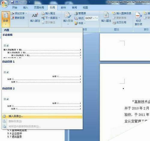150x141 pixels.
Task: Click the Office button orb
Action: [x=4, y=4]
